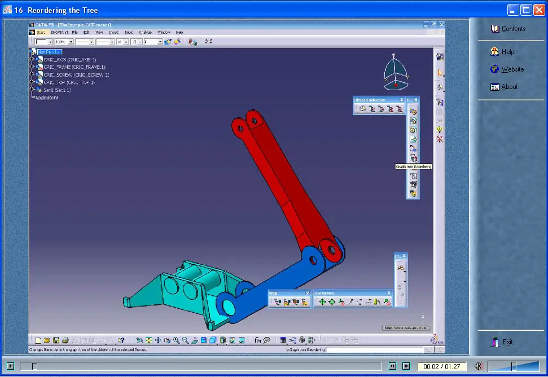Toggle the mute speaker icon
Image resolution: width=548 pixels, height=377 pixels.
(x=479, y=366)
